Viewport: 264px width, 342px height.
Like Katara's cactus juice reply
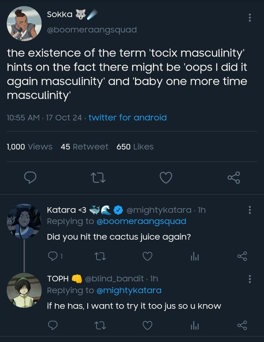coord(148,256)
